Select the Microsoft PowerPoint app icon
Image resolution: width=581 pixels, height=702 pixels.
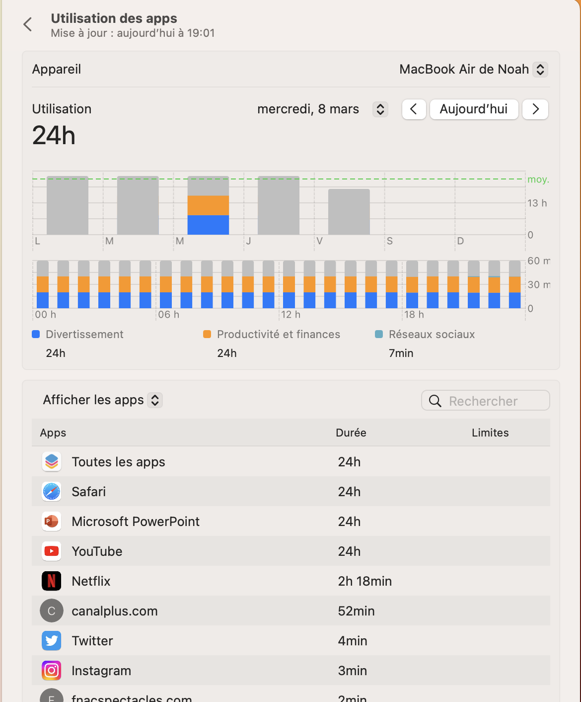pos(51,521)
